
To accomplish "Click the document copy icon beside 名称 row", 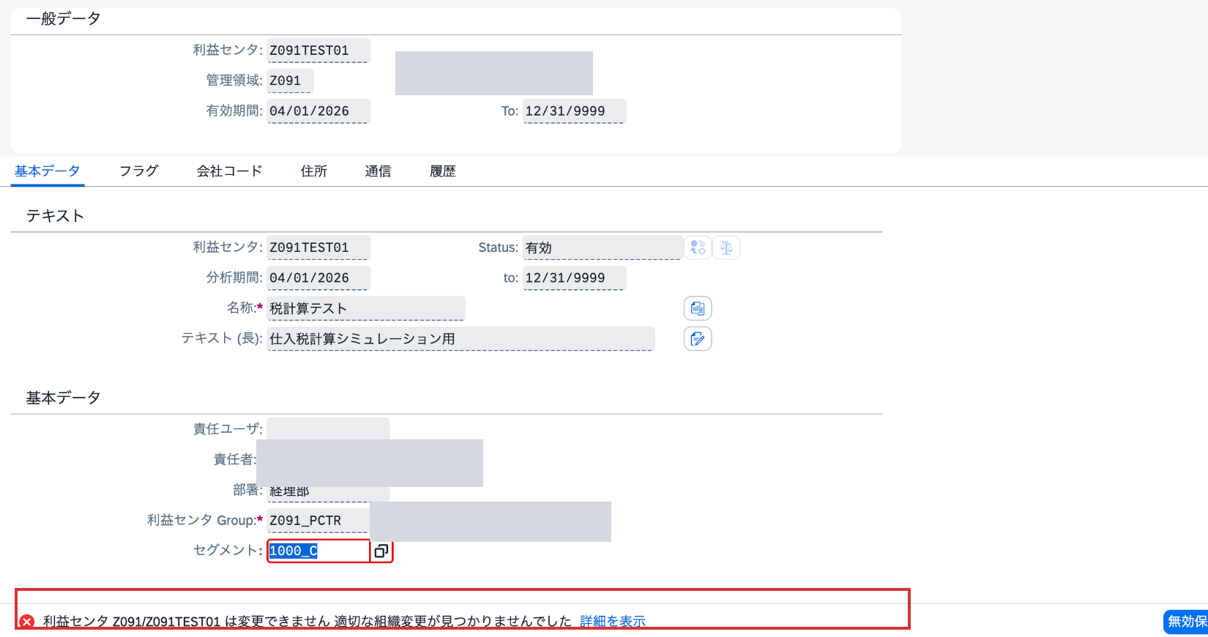I will [698, 308].
